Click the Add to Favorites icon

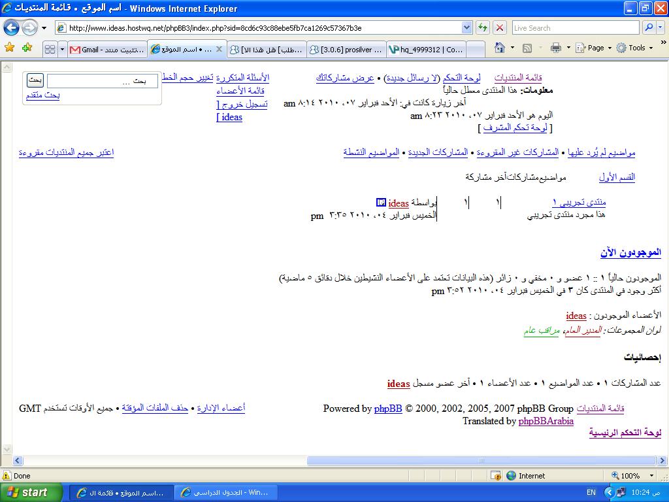click(x=27, y=48)
